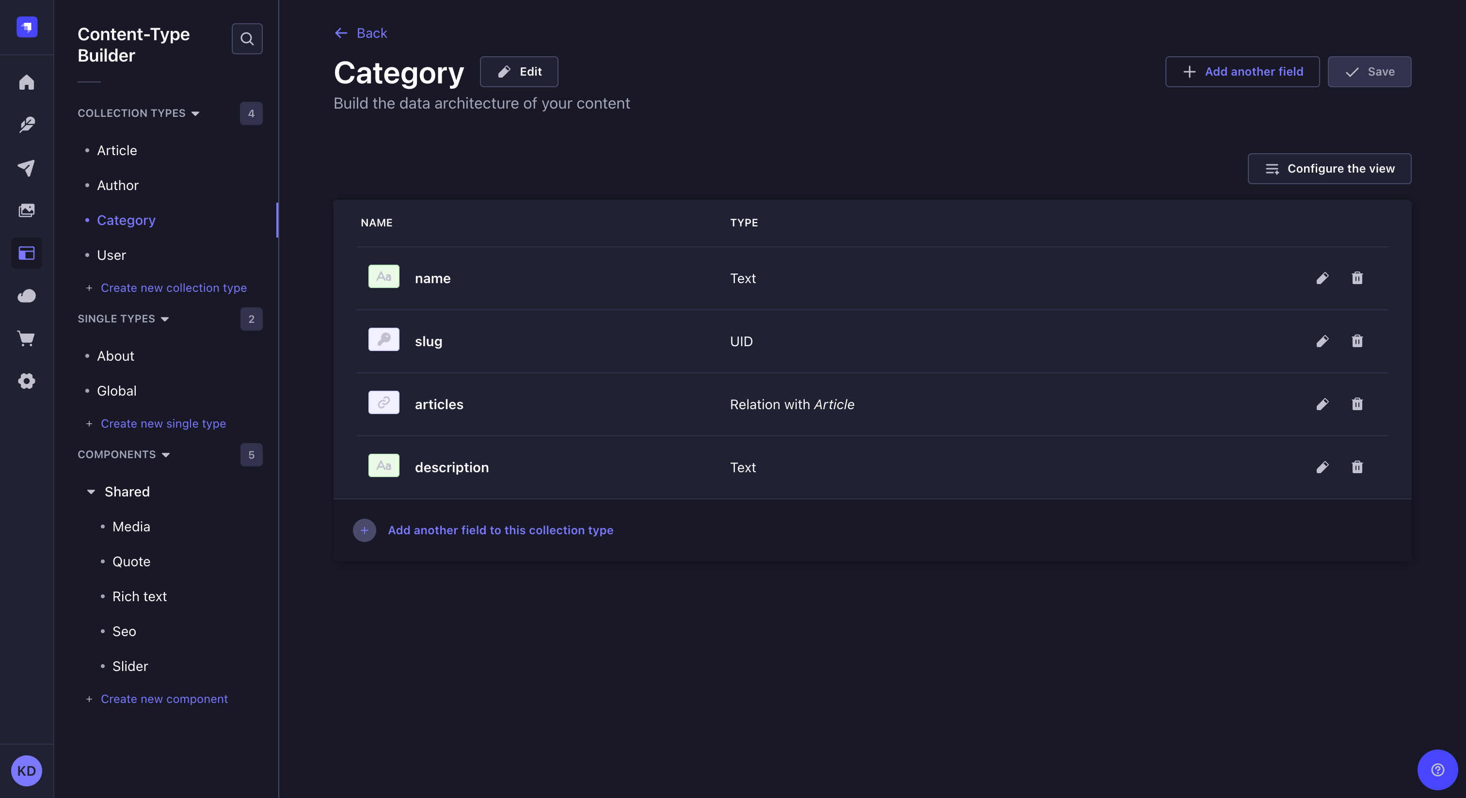1466x798 pixels.
Task: Save the Category content type
Action: coord(1369,72)
